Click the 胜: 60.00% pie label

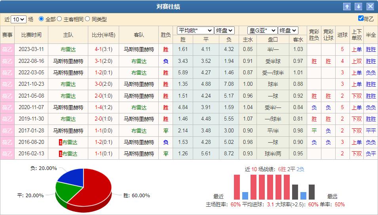[x=137, y=196]
